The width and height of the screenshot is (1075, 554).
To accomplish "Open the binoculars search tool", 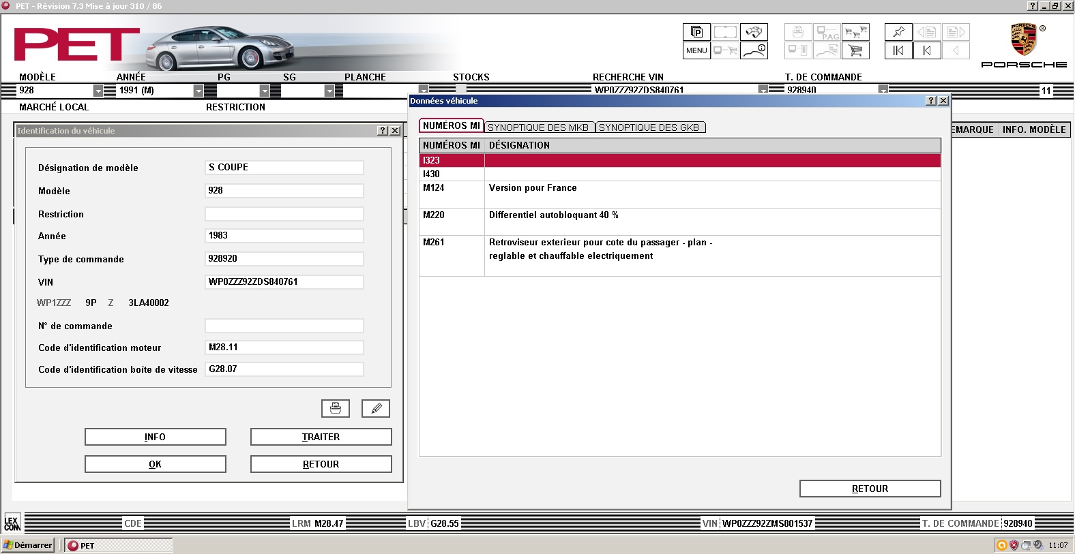I will pos(754,32).
